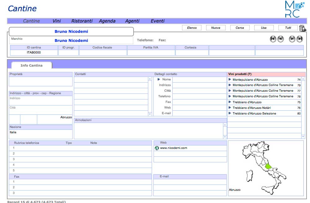The image size is (310, 203).
Task: Click the Indirizzo address field
Action: pos(41,101)
